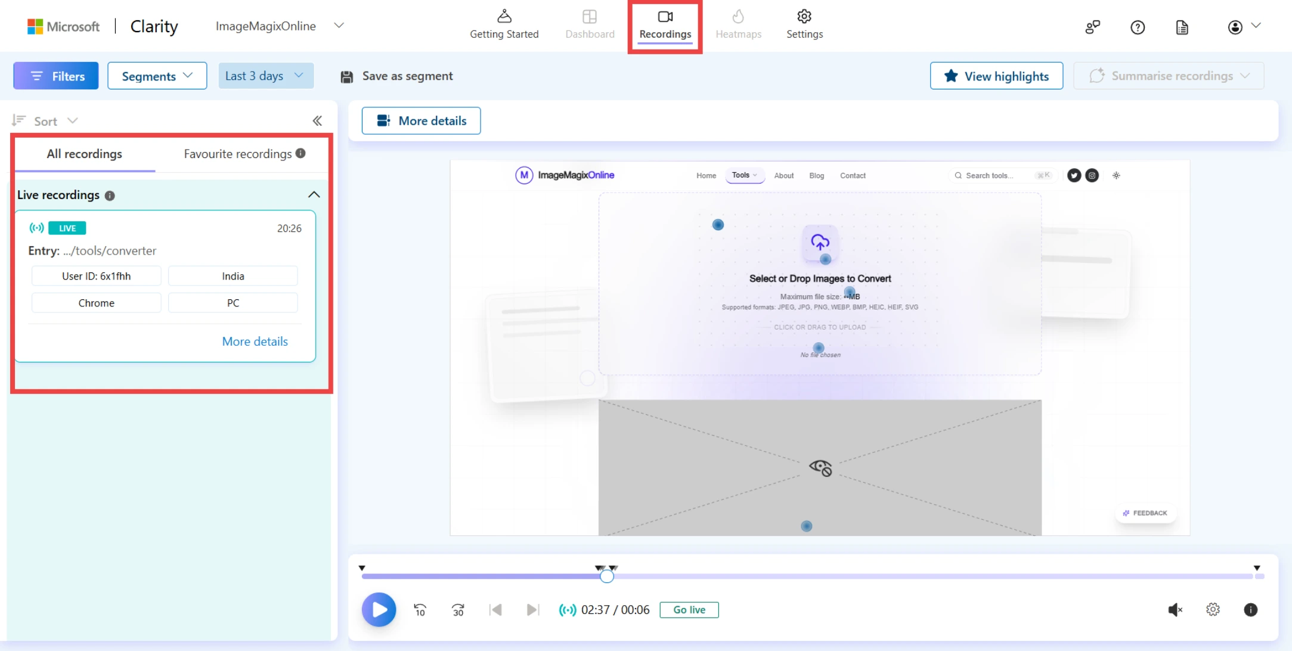Click the Blog link in preview
The image size is (1292, 651).
pos(816,175)
